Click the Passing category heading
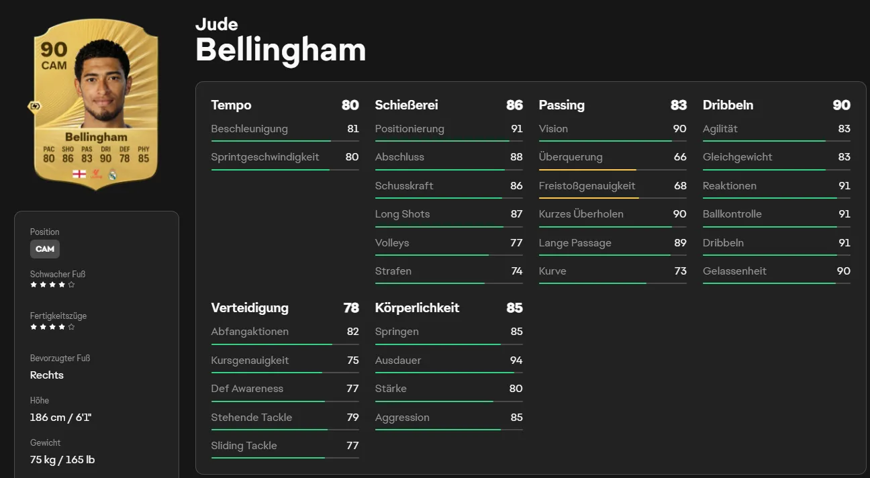870x478 pixels. click(561, 105)
